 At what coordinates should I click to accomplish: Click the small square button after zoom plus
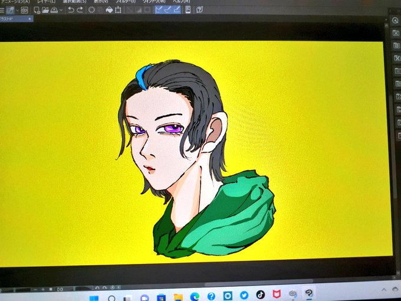pyautogui.click(x=51, y=289)
